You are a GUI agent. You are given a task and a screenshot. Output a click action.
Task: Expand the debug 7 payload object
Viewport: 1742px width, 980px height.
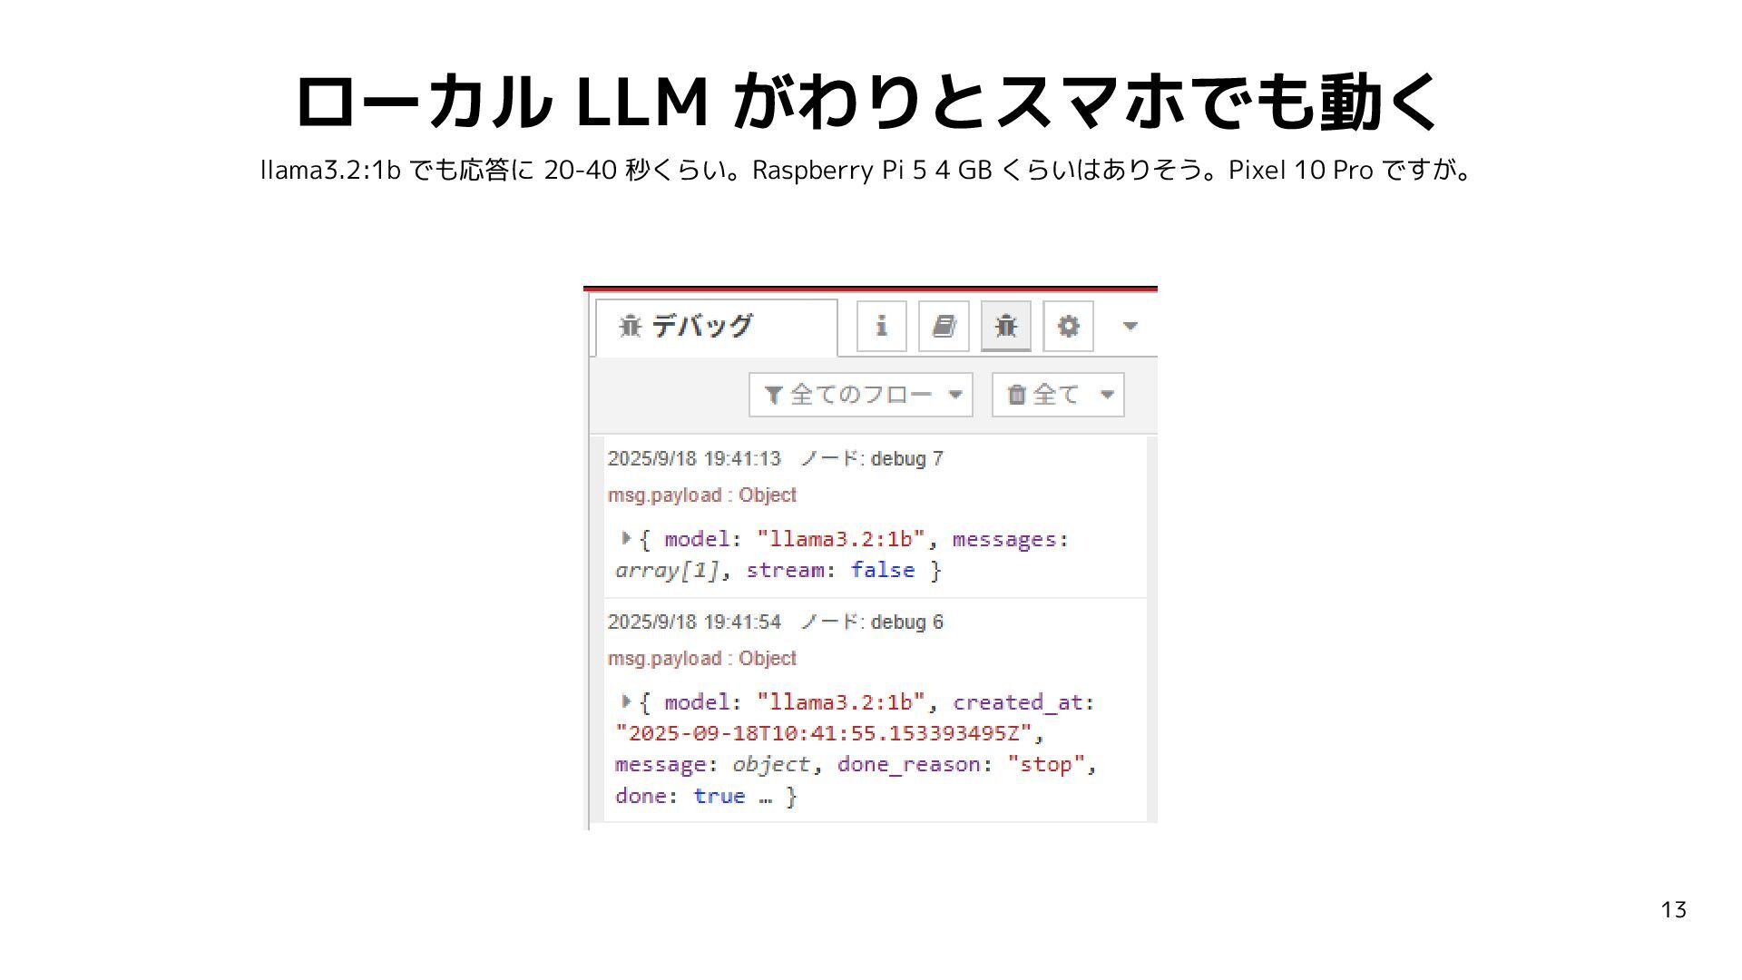pyautogui.click(x=626, y=538)
